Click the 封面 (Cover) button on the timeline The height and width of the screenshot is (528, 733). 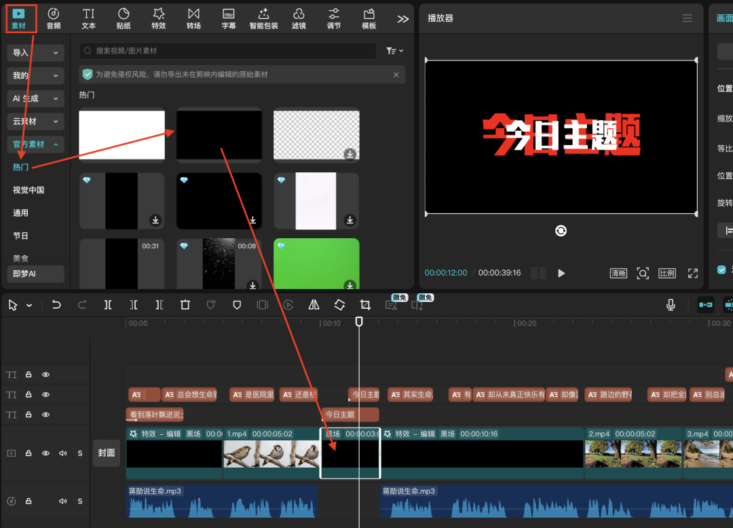point(107,453)
